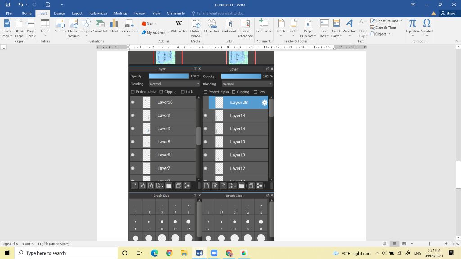Click the zoom in plus button

click(446, 244)
